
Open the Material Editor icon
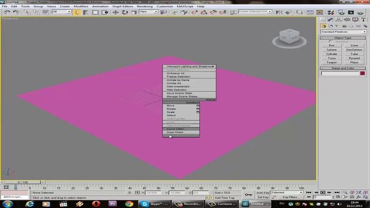331,12
